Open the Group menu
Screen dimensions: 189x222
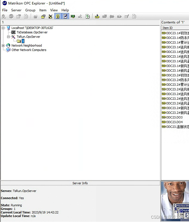coord(30,10)
